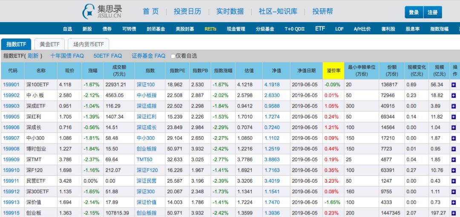Select LOF in the navigation bar
Image resolution: width=460 pixels, height=217 pixels.
[339, 29]
